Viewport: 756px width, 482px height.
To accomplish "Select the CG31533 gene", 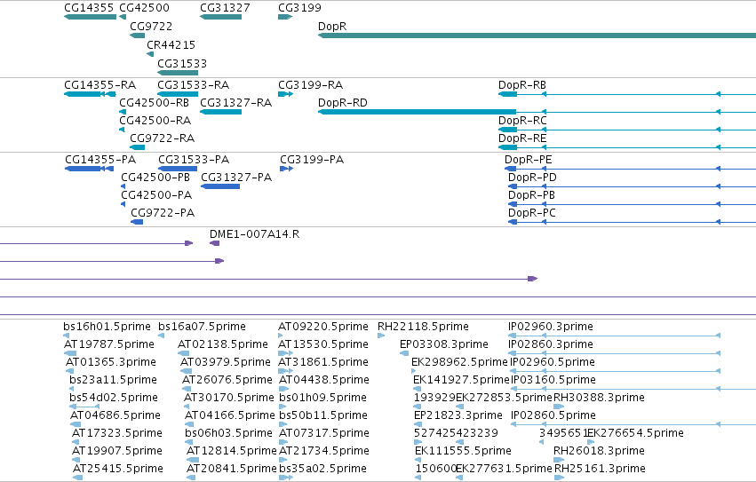I will tap(178, 73).
